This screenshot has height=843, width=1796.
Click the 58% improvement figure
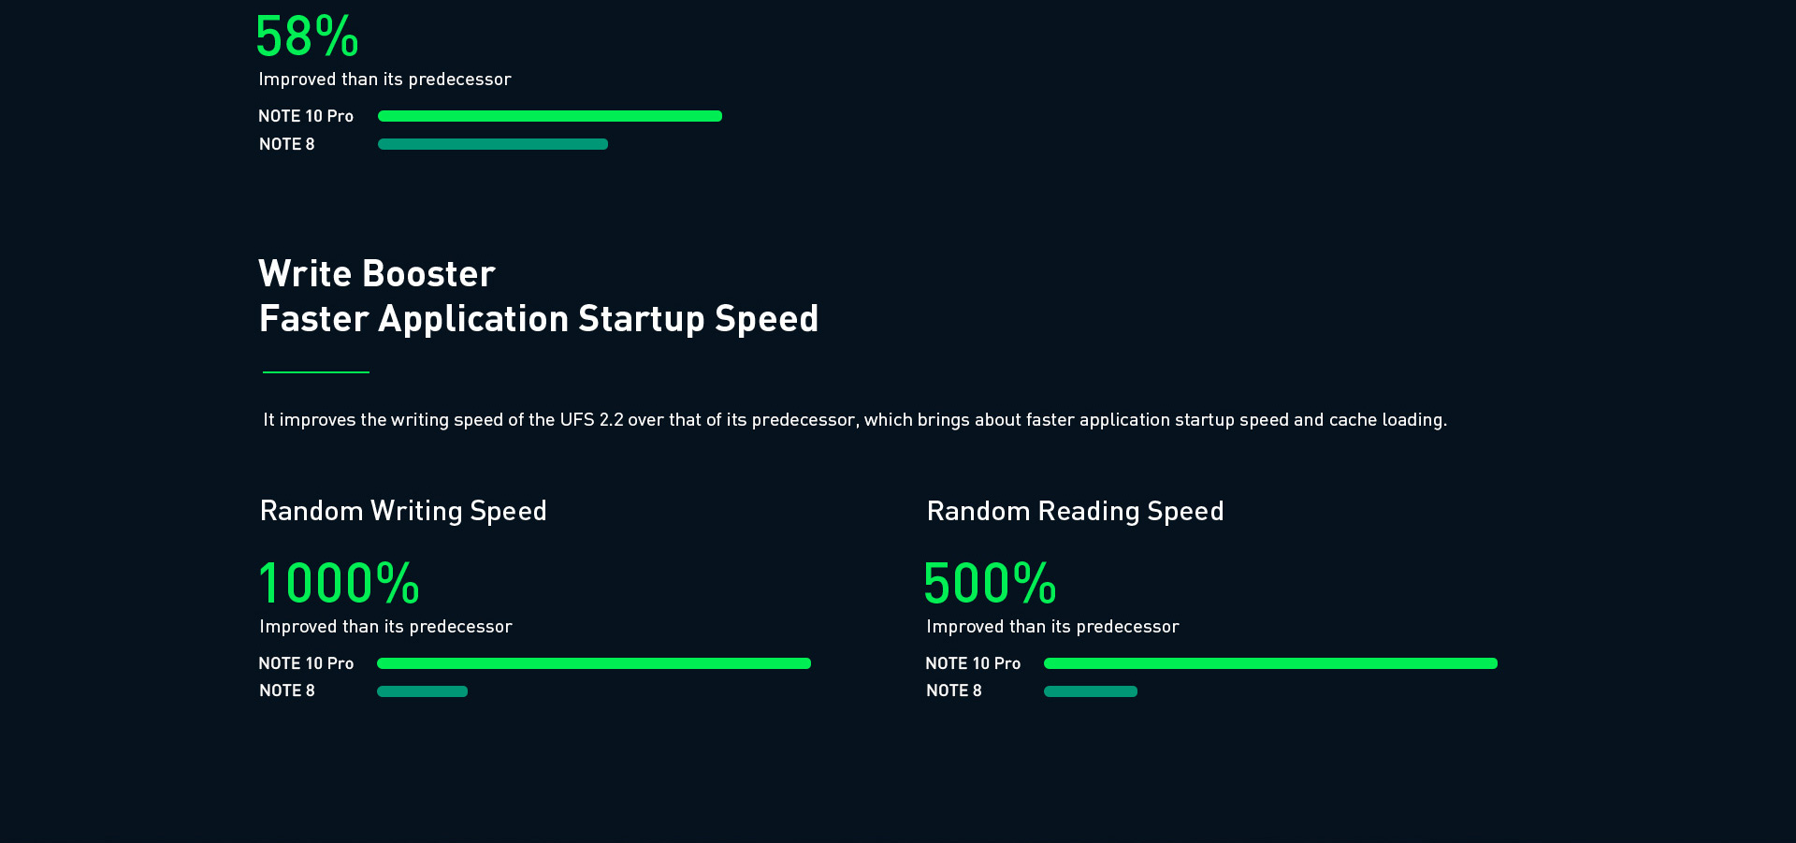307,37
